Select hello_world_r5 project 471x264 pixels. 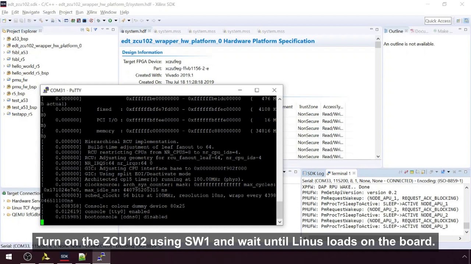coord(25,66)
